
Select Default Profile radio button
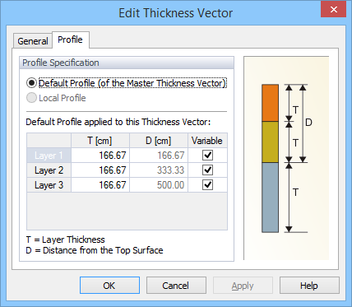[31, 83]
